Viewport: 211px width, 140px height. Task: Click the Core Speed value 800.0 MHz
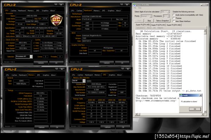(x=23, y=43)
